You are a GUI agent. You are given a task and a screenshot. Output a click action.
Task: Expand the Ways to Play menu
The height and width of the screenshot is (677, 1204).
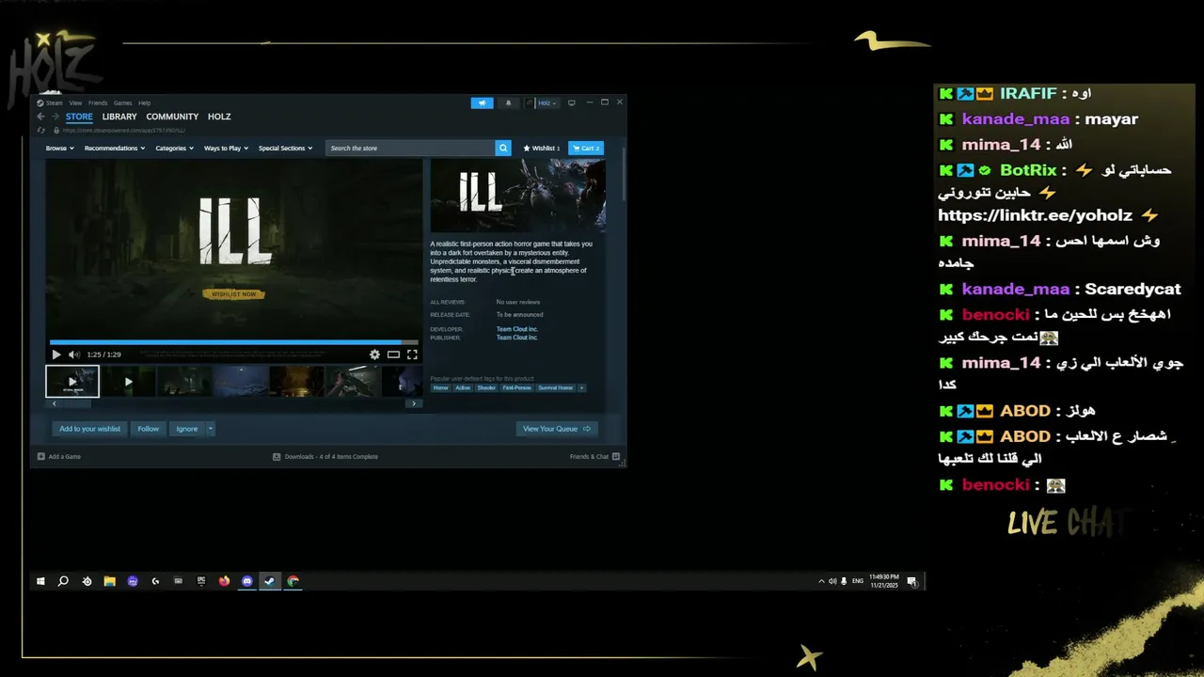point(226,149)
